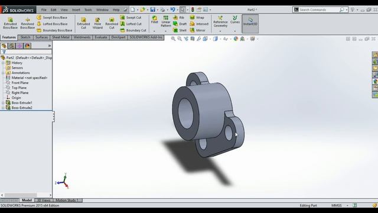The width and height of the screenshot is (378, 213).
Task: Select the Boundary Cut feature
Action: 133,30
